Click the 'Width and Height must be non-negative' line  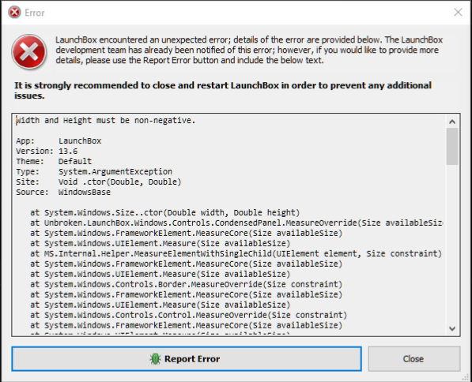tap(106, 121)
